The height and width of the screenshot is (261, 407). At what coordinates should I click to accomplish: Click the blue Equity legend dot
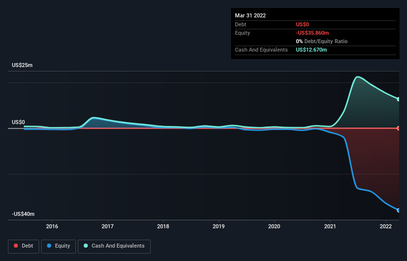point(49,246)
